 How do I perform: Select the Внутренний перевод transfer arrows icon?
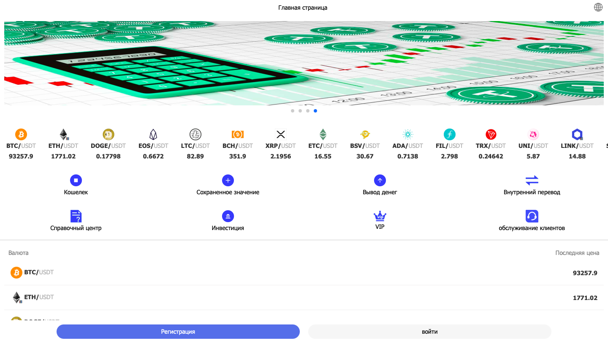[532, 180]
